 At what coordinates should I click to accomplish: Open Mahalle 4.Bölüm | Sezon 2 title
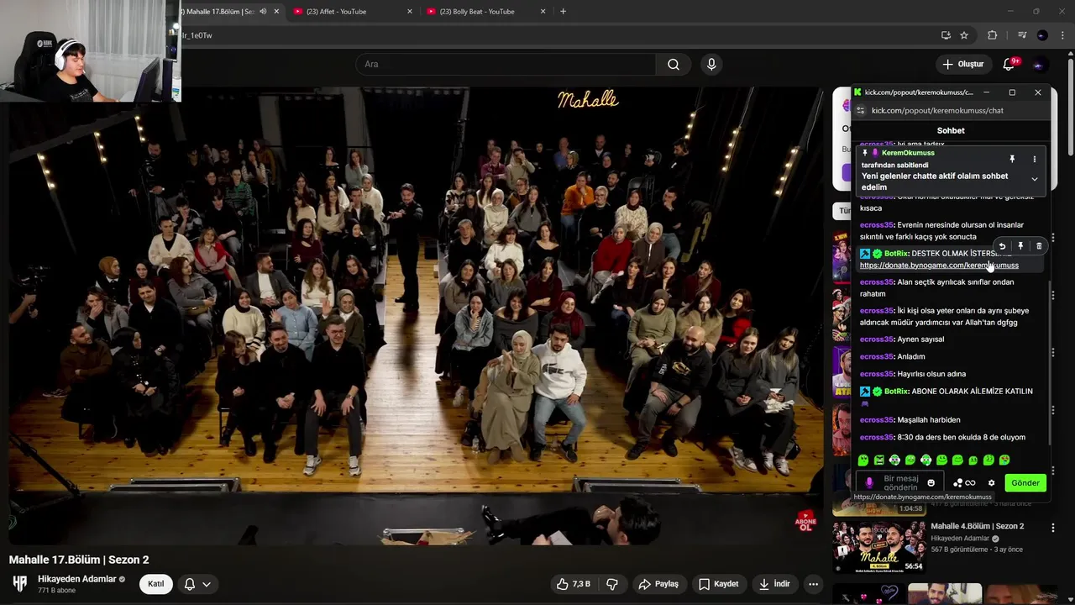point(977,526)
